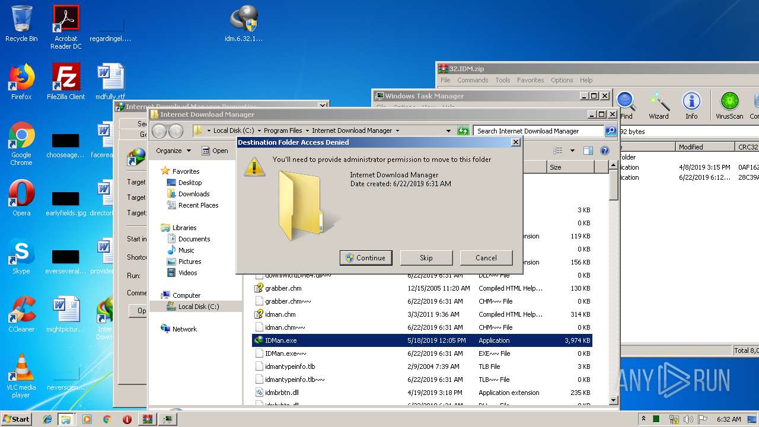The height and width of the screenshot is (427, 759).
Task: Select Acrobat Reader DC desktop shortcut
Action: click(66, 27)
